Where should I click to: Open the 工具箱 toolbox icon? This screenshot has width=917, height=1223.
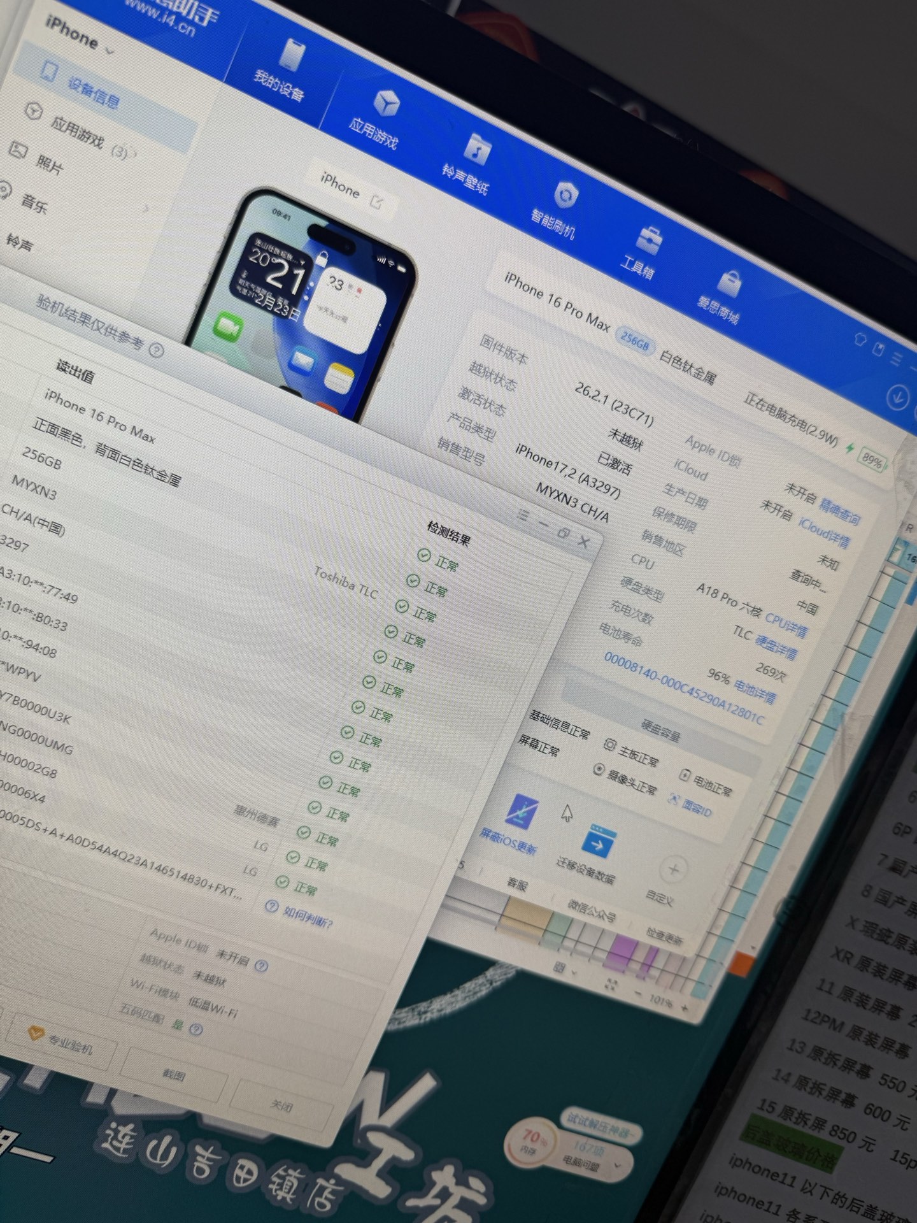[648, 240]
